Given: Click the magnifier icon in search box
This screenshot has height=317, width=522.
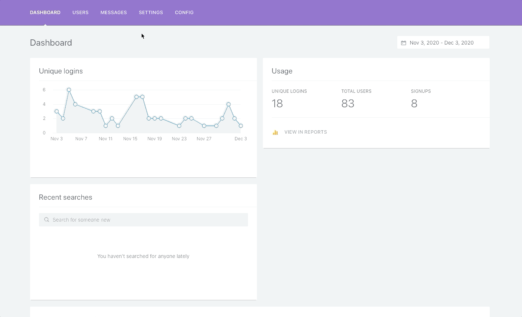Looking at the screenshot, I should 47,220.
